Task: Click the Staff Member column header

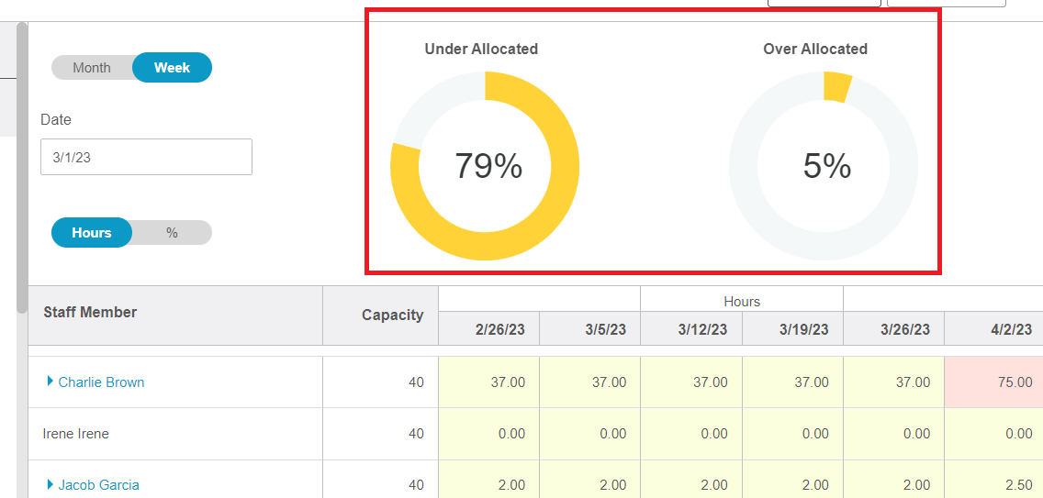Action: pyautogui.click(x=90, y=313)
